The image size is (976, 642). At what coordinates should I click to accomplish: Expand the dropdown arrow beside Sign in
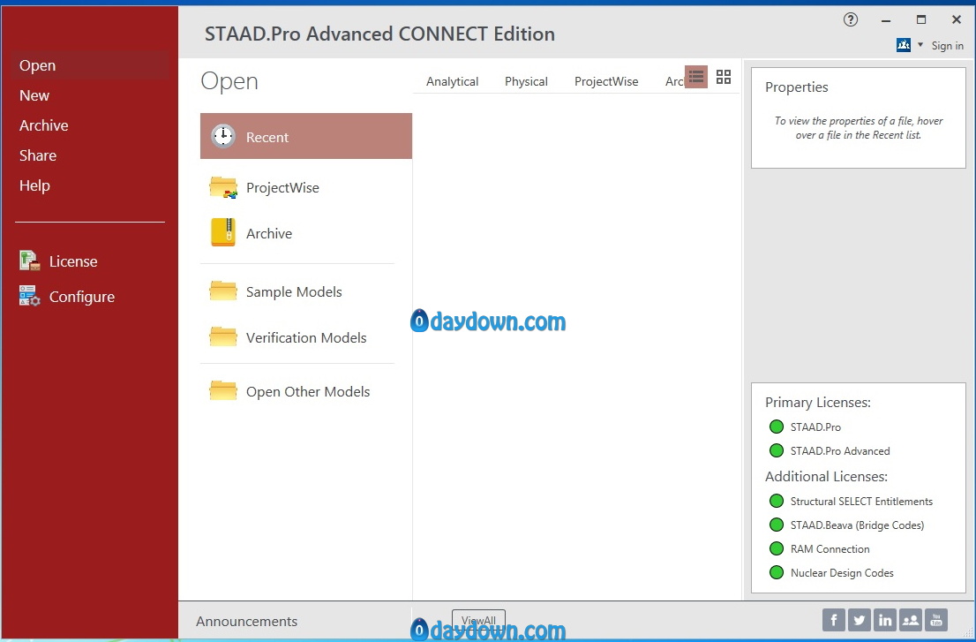click(x=920, y=45)
